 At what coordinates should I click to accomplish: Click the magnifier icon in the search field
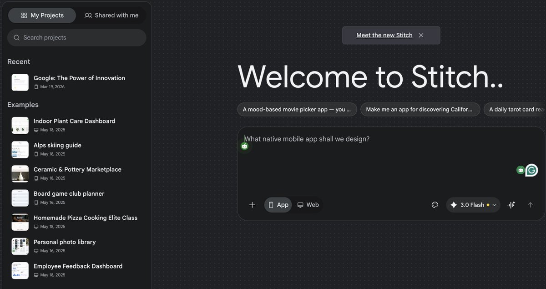17,38
